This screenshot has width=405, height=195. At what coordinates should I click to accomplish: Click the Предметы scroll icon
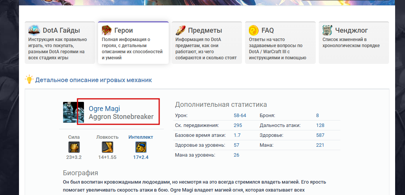180,30
